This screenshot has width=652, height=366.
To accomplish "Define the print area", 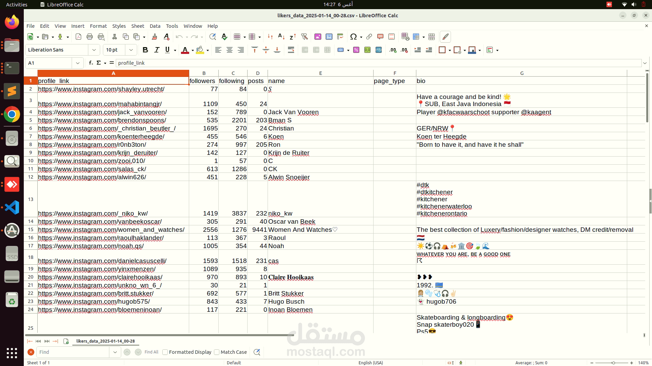I will coord(405,37).
